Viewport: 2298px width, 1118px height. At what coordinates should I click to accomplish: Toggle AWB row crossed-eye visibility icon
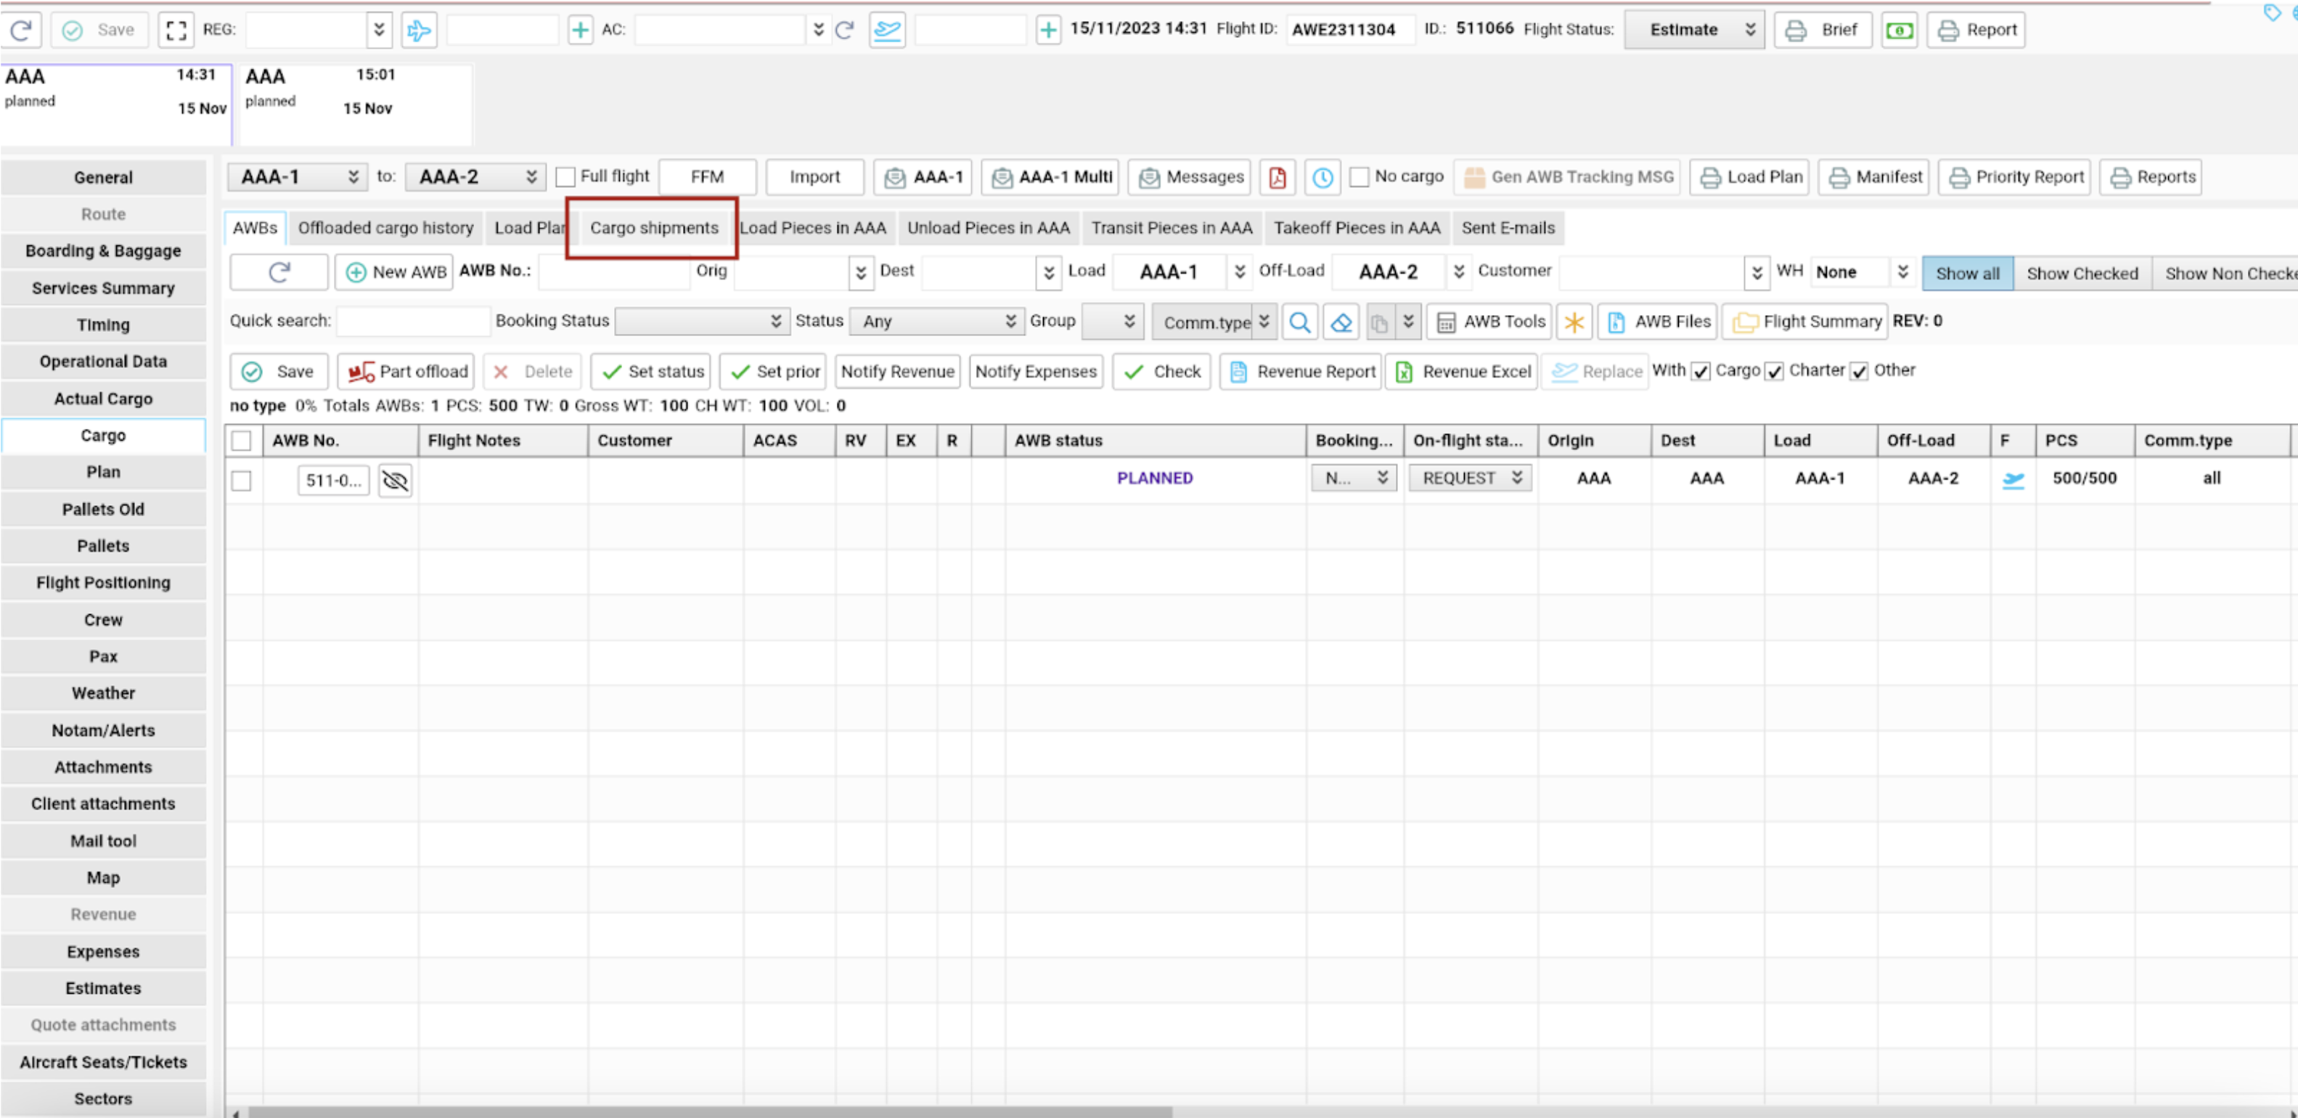click(394, 481)
